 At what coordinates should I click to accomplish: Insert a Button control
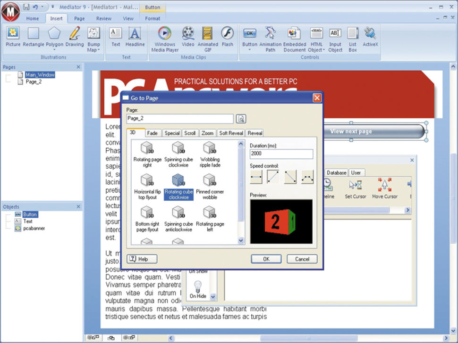250,39
